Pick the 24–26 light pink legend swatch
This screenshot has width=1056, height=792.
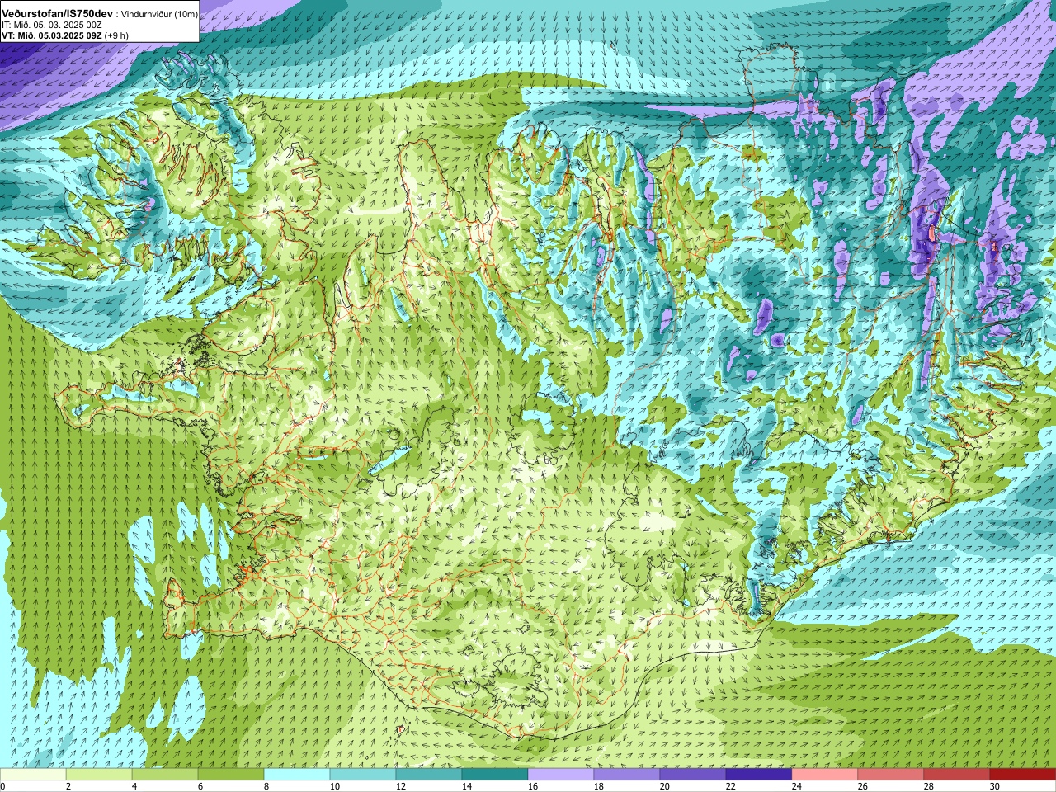pos(825,775)
